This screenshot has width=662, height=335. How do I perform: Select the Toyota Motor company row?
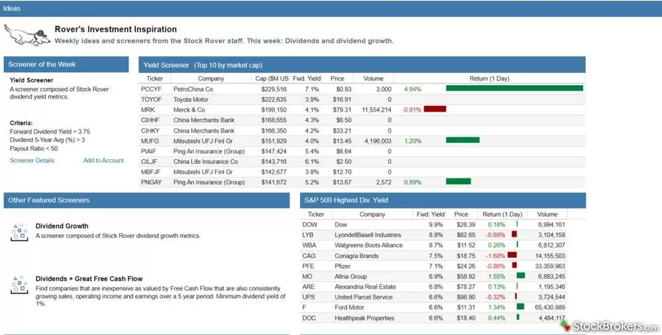click(362, 100)
